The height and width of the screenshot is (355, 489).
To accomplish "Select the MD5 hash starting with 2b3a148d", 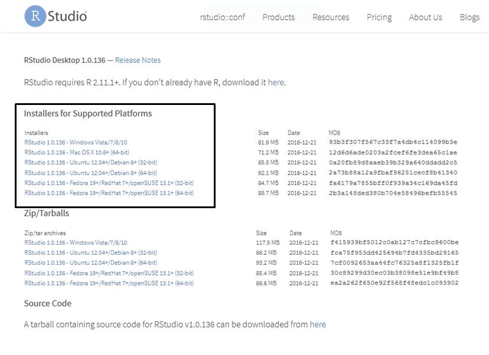I will tap(393, 193).
